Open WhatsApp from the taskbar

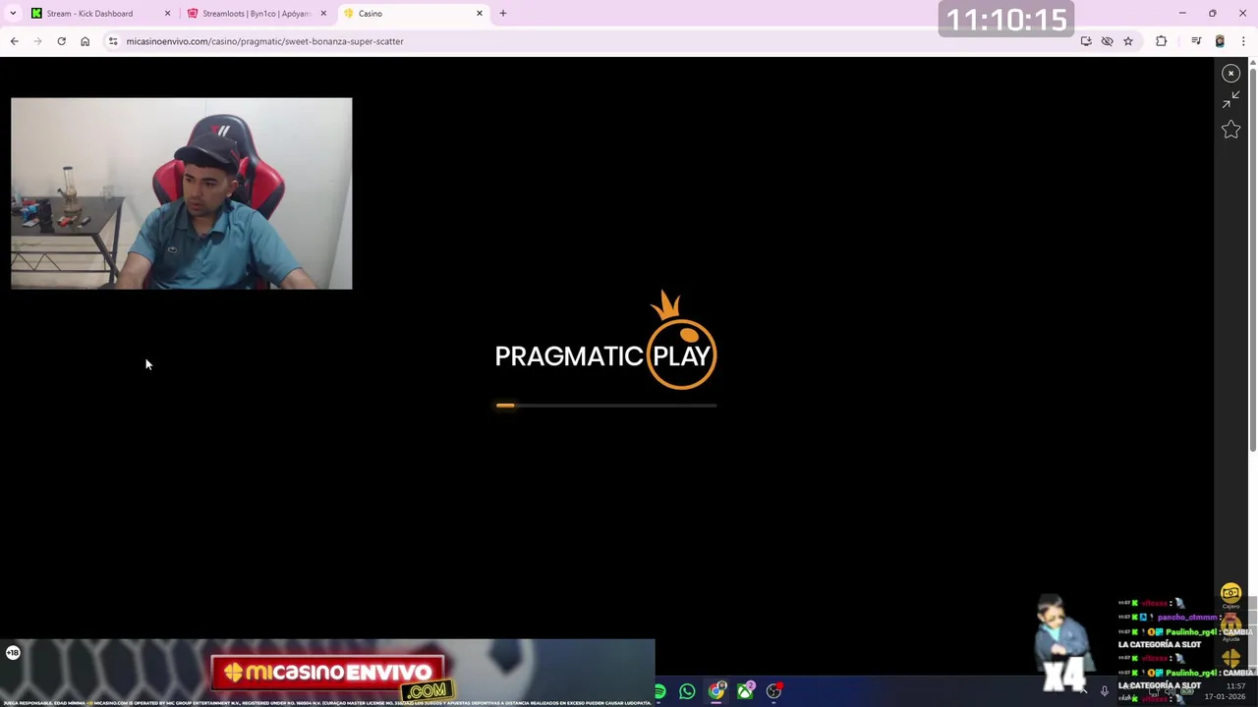click(687, 692)
